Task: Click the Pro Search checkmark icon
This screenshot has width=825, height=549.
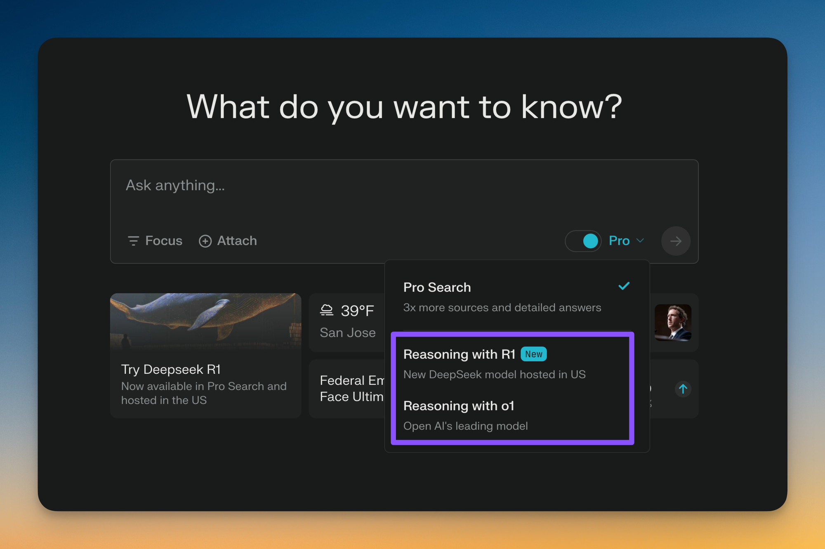Action: click(624, 286)
